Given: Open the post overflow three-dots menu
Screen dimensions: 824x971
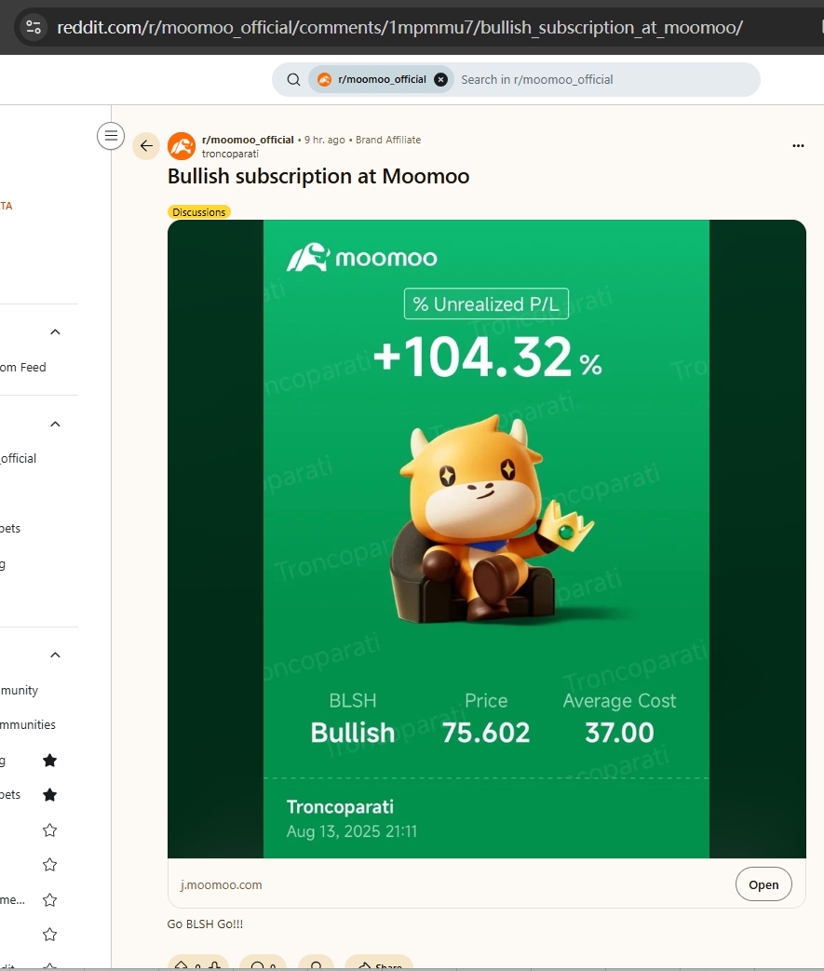Looking at the screenshot, I should point(798,145).
